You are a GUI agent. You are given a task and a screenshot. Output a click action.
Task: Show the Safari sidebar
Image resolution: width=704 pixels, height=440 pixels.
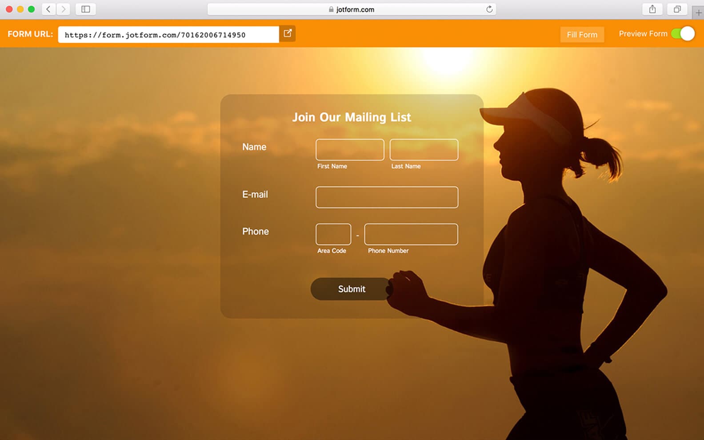pyautogui.click(x=86, y=9)
